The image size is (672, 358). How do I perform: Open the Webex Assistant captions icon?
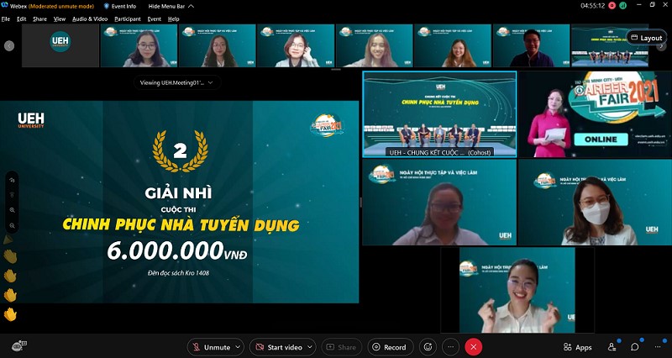pyautogui.click(x=19, y=345)
